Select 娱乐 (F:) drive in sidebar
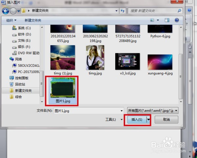 pyautogui.click(x=21, y=47)
